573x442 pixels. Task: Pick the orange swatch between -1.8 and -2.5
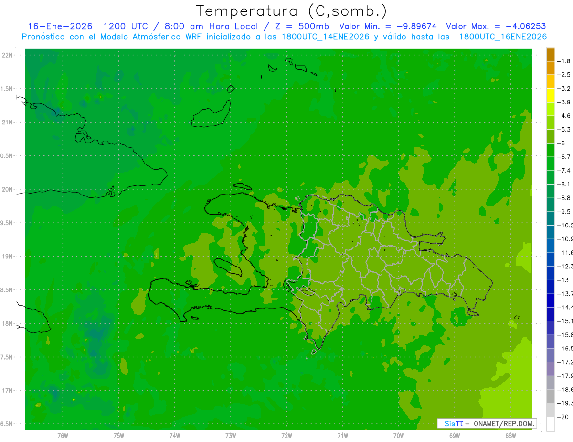coord(551,68)
